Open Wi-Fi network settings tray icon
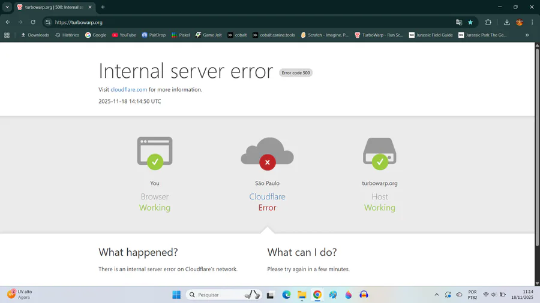The width and height of the screenshot is (540, 303). pyautogui.click(x=485, y=295)
